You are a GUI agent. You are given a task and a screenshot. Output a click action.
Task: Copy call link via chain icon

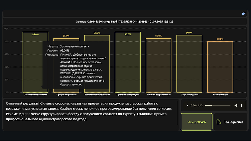(x=243, y=13)
